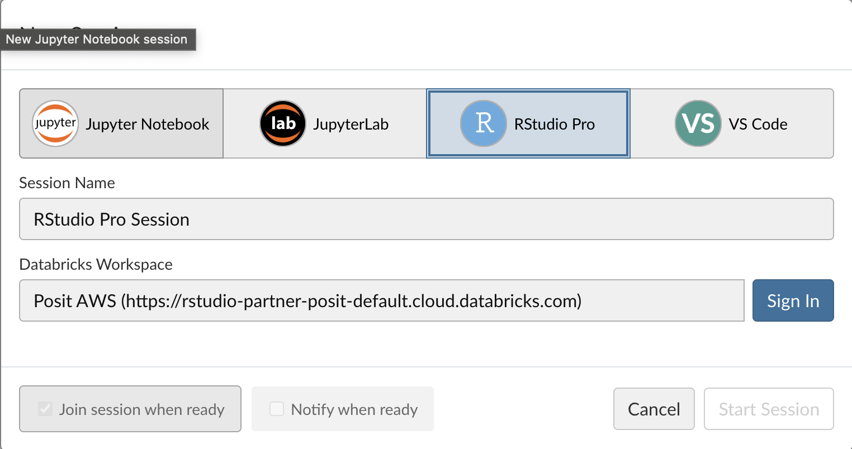The image size is (852, 449).
Task: Click the Session Name text field
Action: tap(426, 219)
